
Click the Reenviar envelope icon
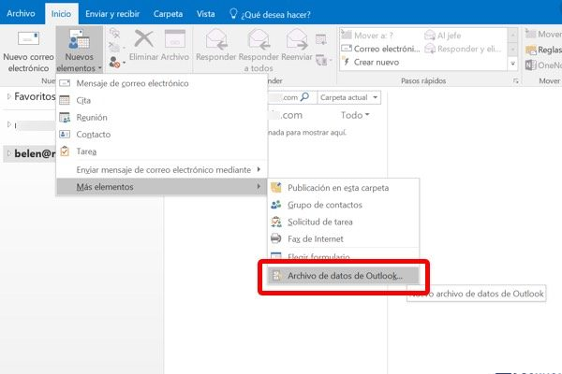[x=297, y=39]
